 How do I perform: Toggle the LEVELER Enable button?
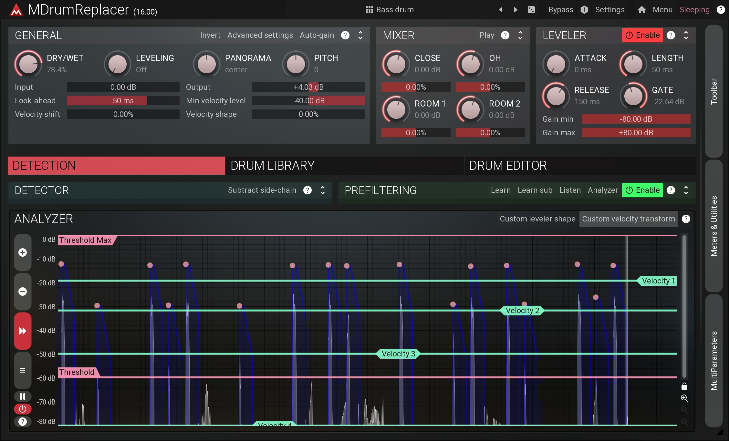pos(642,35)
